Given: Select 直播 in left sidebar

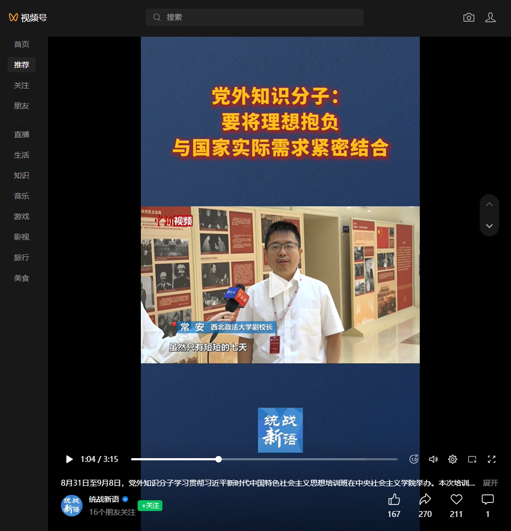Looking at the screenshot, I should 22,134.
